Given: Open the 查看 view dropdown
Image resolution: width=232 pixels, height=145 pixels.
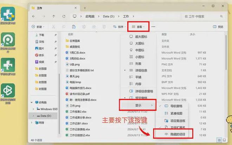Looking at the screenshot, I should (138, 27).
